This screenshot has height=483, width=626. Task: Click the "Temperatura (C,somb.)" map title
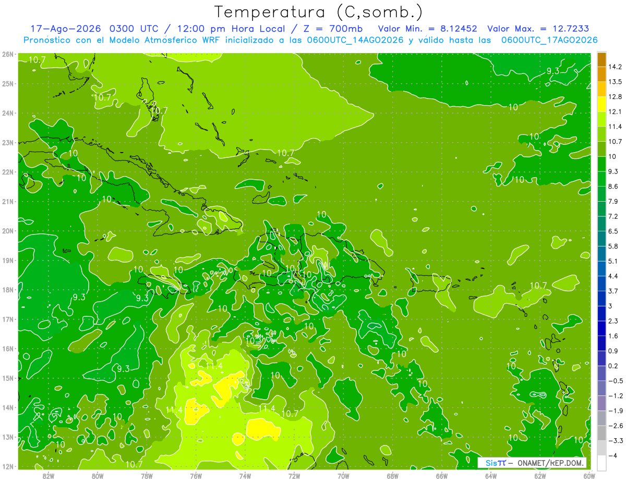[x=318, y=11]
